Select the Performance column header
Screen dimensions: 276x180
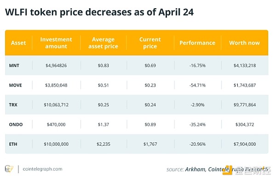[197, 43]
